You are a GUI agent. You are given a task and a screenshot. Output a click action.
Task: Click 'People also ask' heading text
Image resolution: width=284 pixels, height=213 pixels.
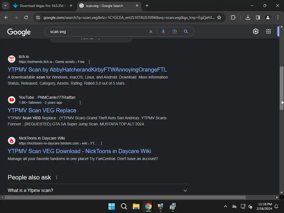pyautogui.click(x=29, y=177)
